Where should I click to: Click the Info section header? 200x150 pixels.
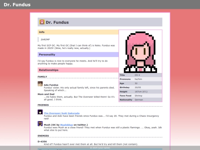click(78, 32)
